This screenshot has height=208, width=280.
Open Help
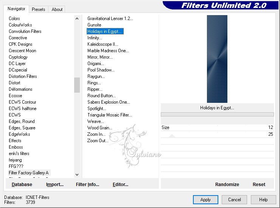263,200
